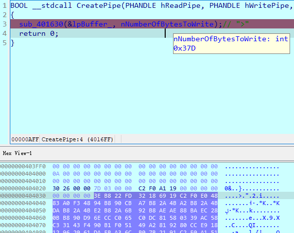Click the hWritePipe parameter
Screen dimensions: 294x233
pyautogui.click(x=267, y=5)
